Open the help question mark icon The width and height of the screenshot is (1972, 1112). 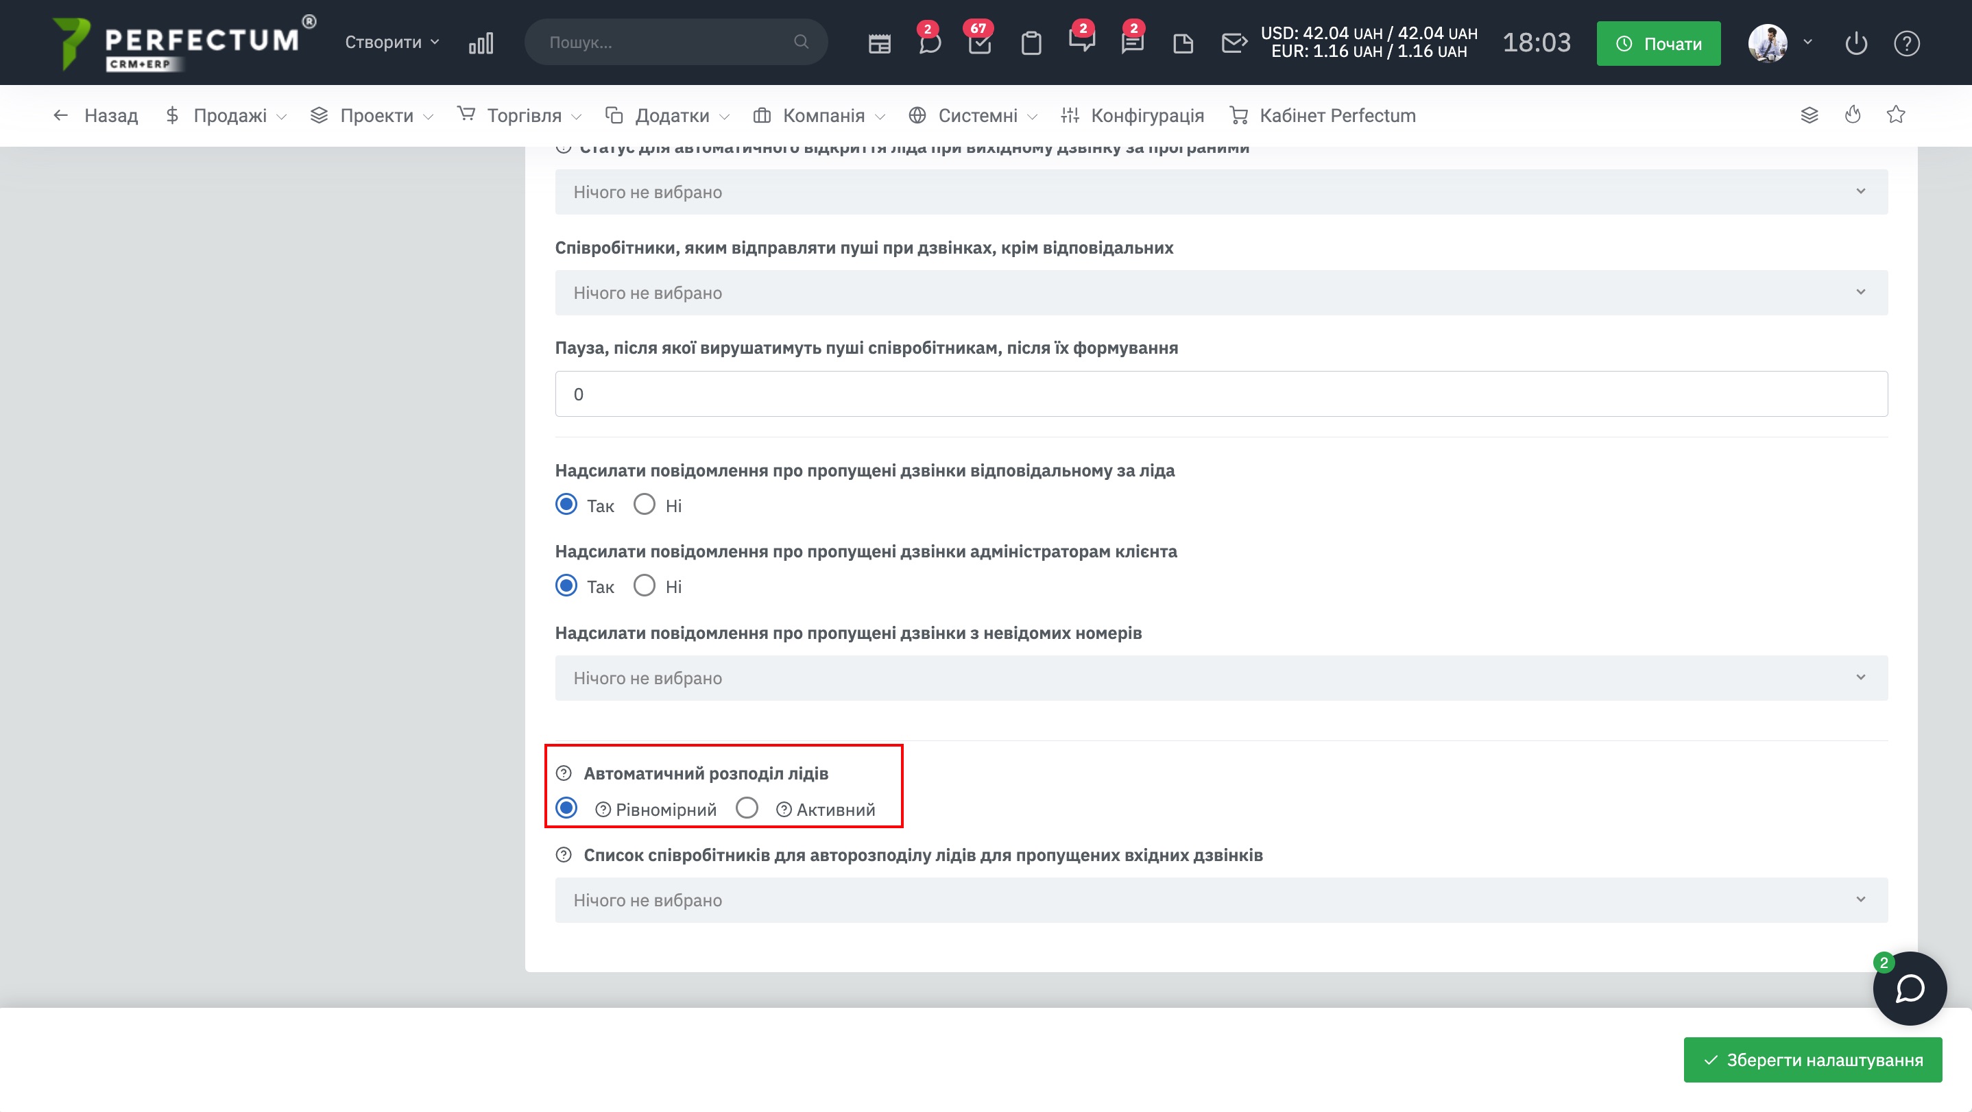1906,43
